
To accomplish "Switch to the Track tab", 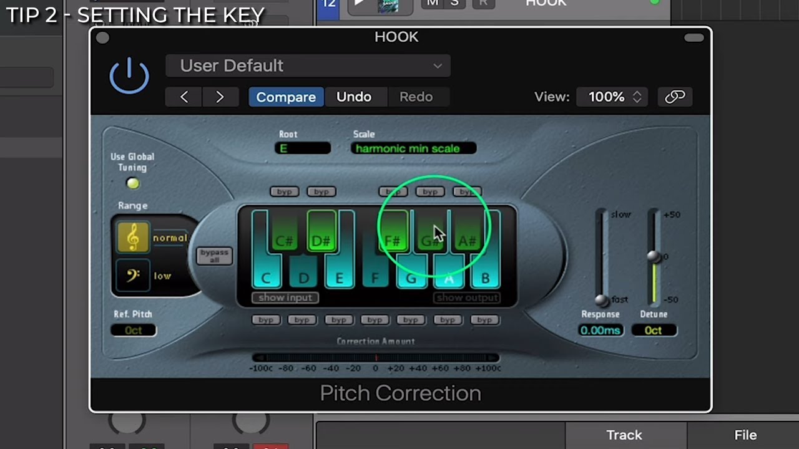I will point(624,435).
